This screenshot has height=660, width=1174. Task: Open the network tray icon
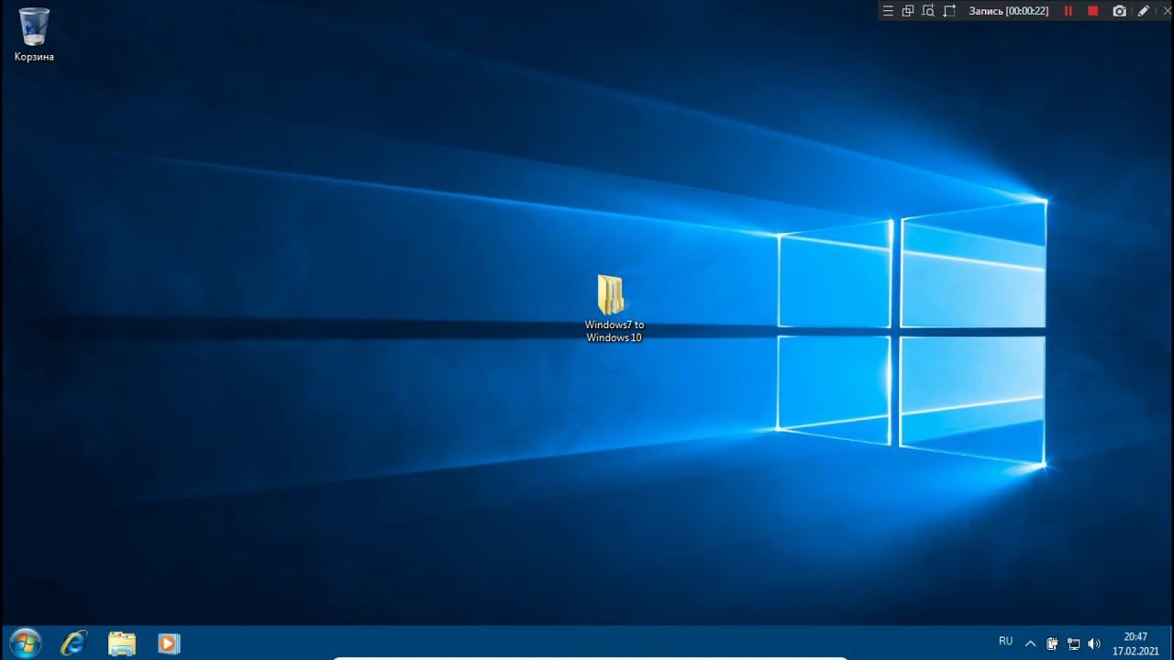[x=1072, y=643]
